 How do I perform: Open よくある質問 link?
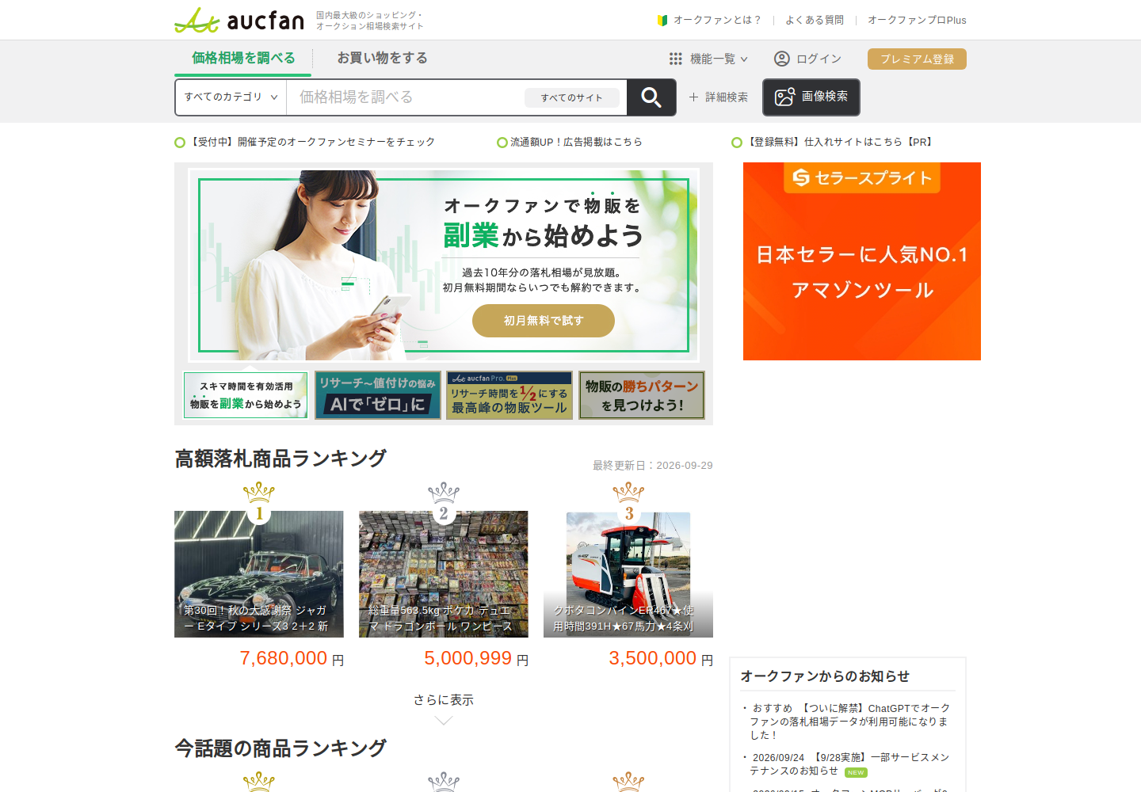[x=815, y=20]
